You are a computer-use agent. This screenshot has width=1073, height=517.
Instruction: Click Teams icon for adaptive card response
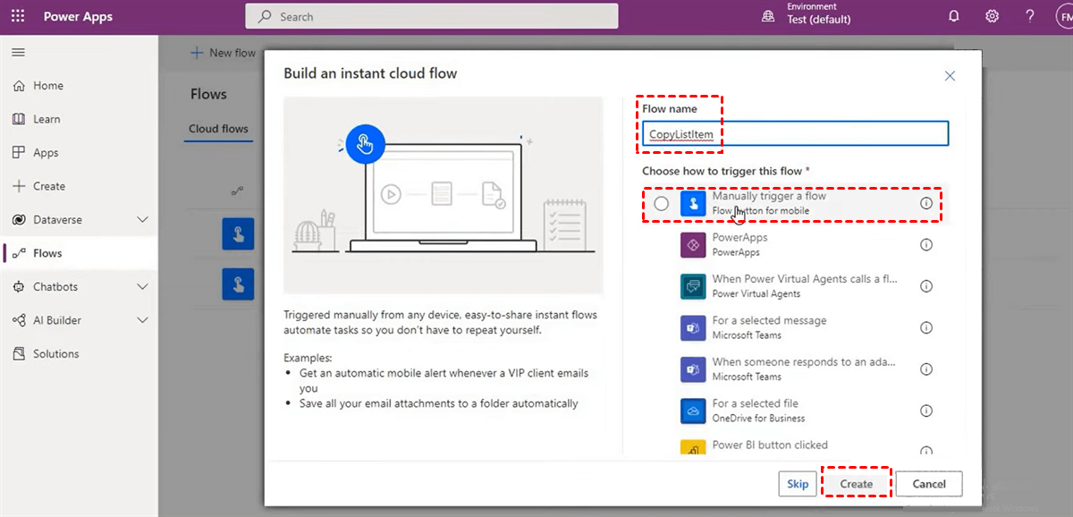point(694,369)
